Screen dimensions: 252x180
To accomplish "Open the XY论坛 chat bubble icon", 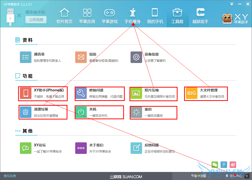I will pos(26,148).
